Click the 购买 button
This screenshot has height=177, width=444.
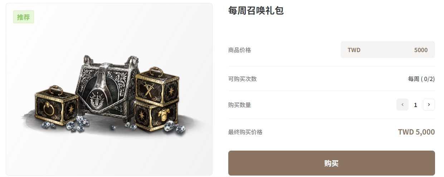[x=331, y=163]
